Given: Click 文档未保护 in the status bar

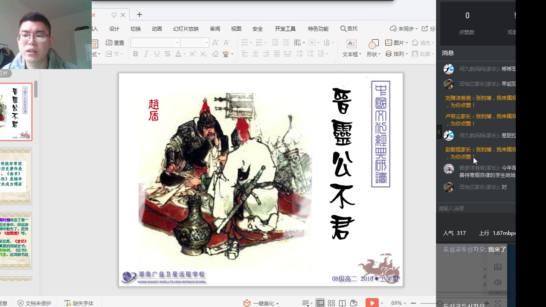Looking at the screenshot, I should coord(35,303).
